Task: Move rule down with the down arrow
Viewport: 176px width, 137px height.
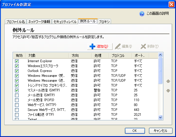Action: 168,91
